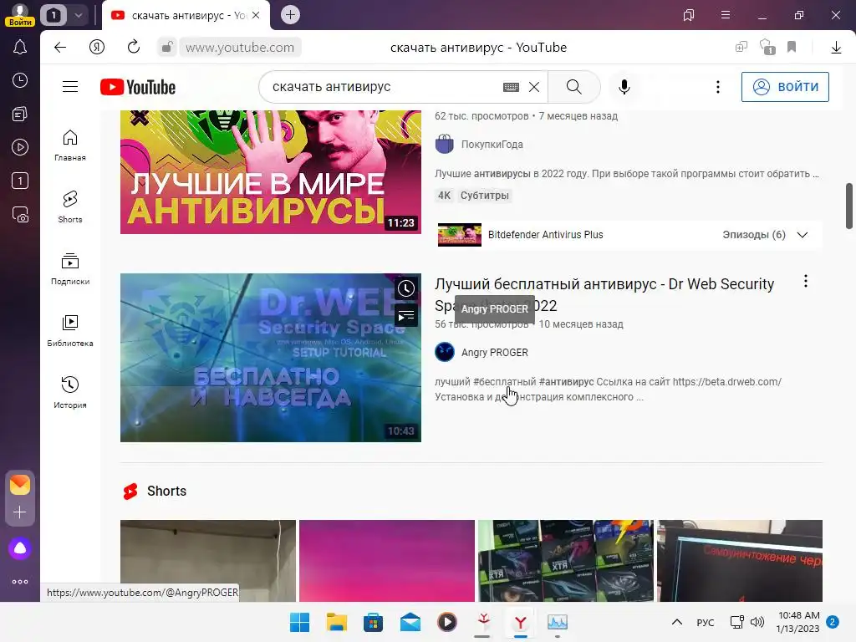Viewport: 856px width, 642px height.
Task: Expand the tab group dropdown arrow
Action: pos(78,15)
